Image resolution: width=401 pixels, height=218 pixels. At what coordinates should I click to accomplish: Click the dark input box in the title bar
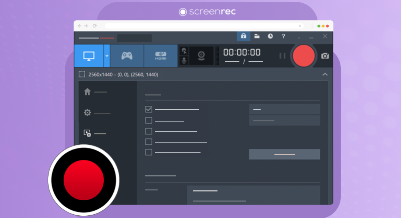click(x=135, y=38)
